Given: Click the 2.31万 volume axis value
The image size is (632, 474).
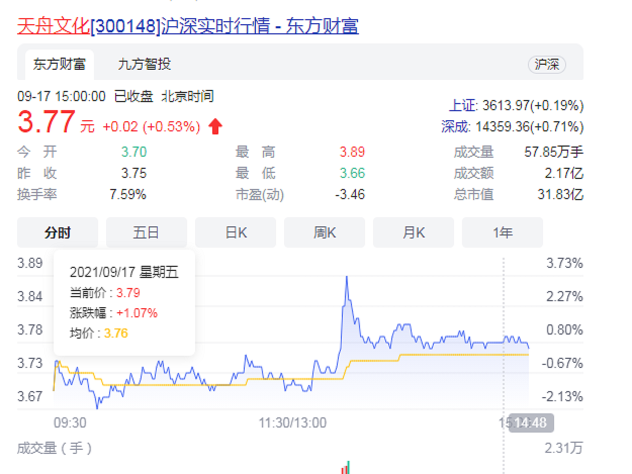Looking at the screenshot, I should [x=564, y=448].
